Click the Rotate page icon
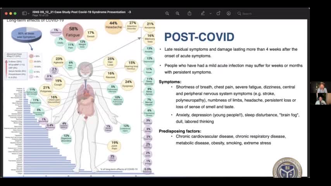The image size is (331, 186). pos(218,13)
